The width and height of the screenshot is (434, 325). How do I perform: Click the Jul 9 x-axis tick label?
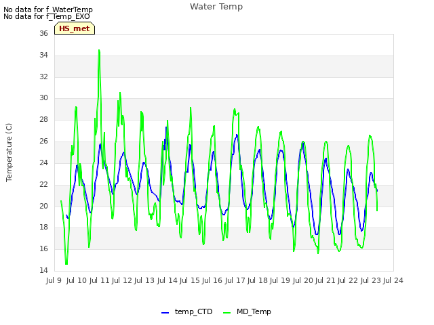(x=54, y=280)
